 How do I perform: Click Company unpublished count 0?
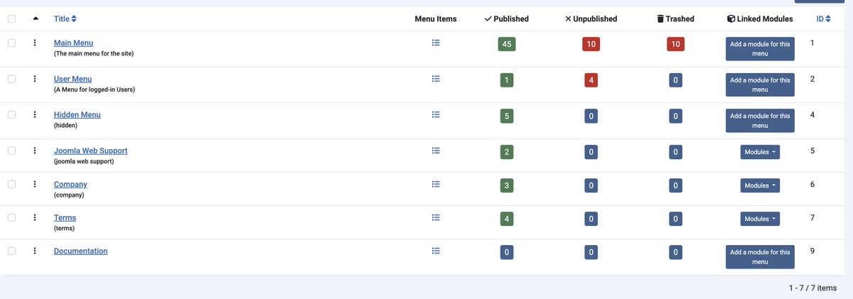pos(591,185)
